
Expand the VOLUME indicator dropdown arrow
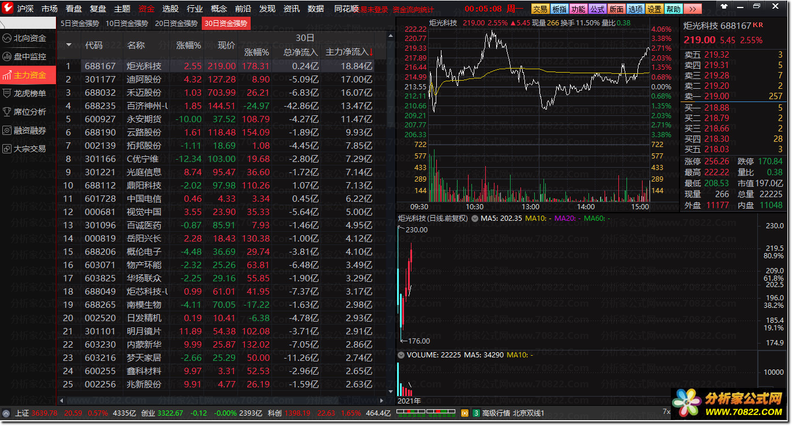point(401,355)
